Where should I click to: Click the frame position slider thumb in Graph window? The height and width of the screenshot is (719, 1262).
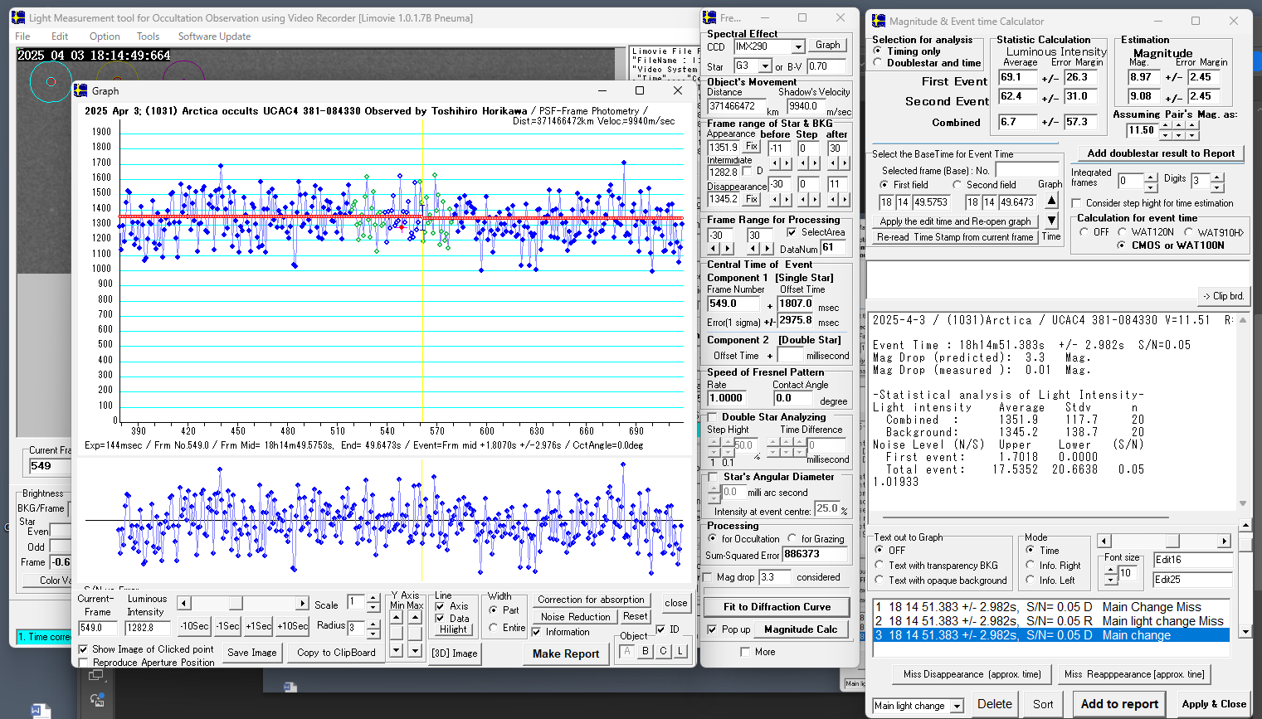click(x=236, y=603)
